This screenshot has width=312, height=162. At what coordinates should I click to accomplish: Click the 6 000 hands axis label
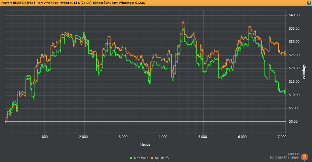242,137
